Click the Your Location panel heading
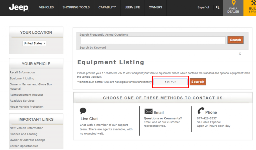This screenshot has height=150, width=256. pyautogui.click(x=36, y=32)
